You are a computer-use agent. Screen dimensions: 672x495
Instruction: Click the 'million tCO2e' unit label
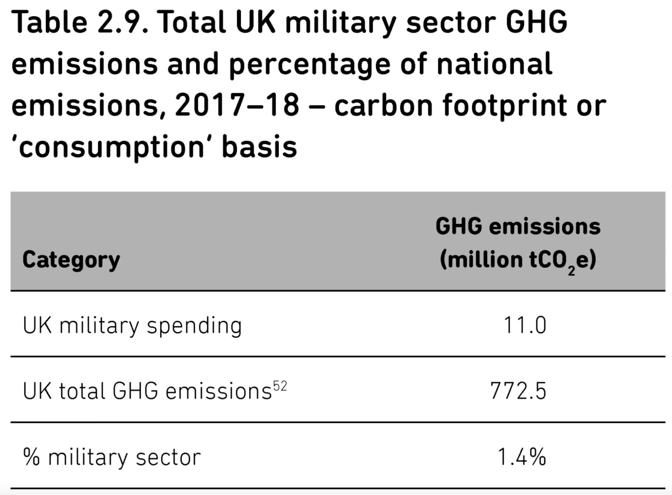(x=518, y=261)
